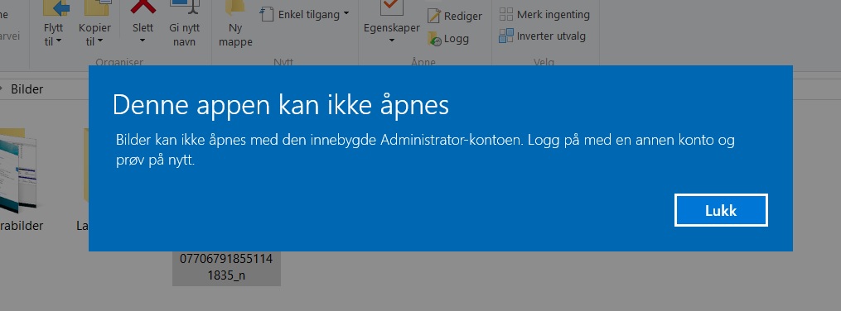This screenshot has width=841, height=311.
Task: Expand the Egenskaper dropdown arrow
Action: tap(392, 41)
